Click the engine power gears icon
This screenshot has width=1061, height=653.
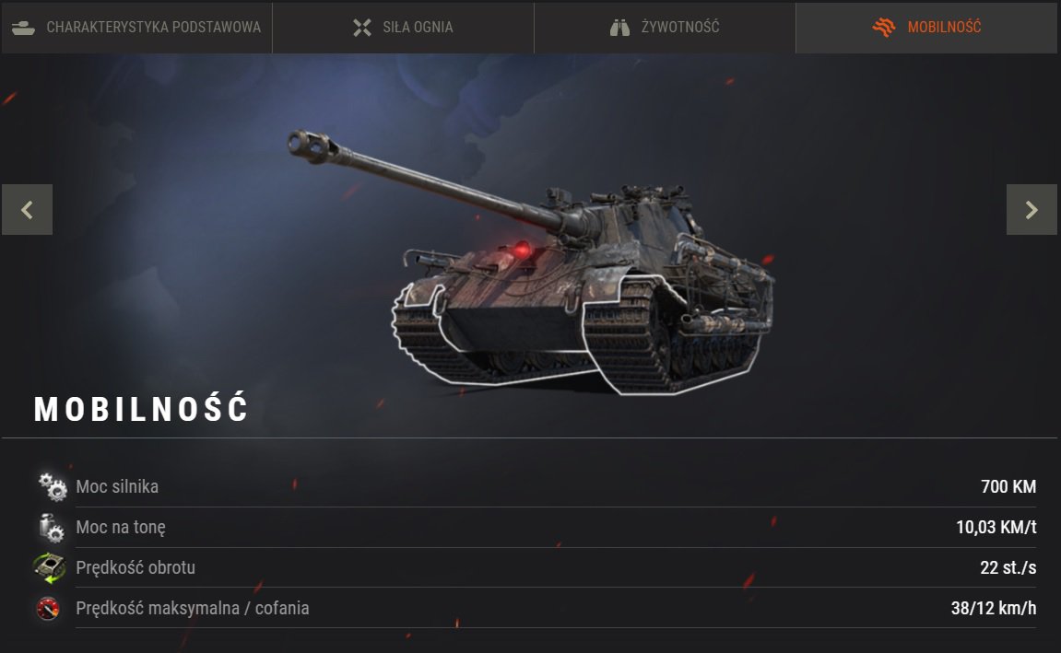[53, 486]
